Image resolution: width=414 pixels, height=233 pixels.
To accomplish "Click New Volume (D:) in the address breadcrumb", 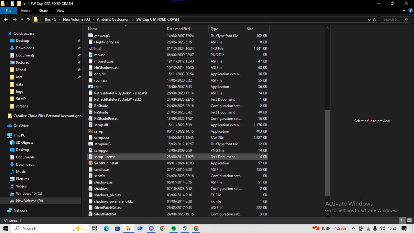I will pos(76,19).
